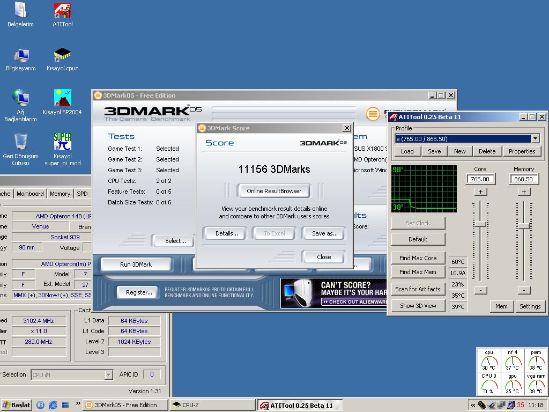Select the Kısayol cpuz desktop shortcut
Viewport: 549px width, 412px height.
(62, 60)
